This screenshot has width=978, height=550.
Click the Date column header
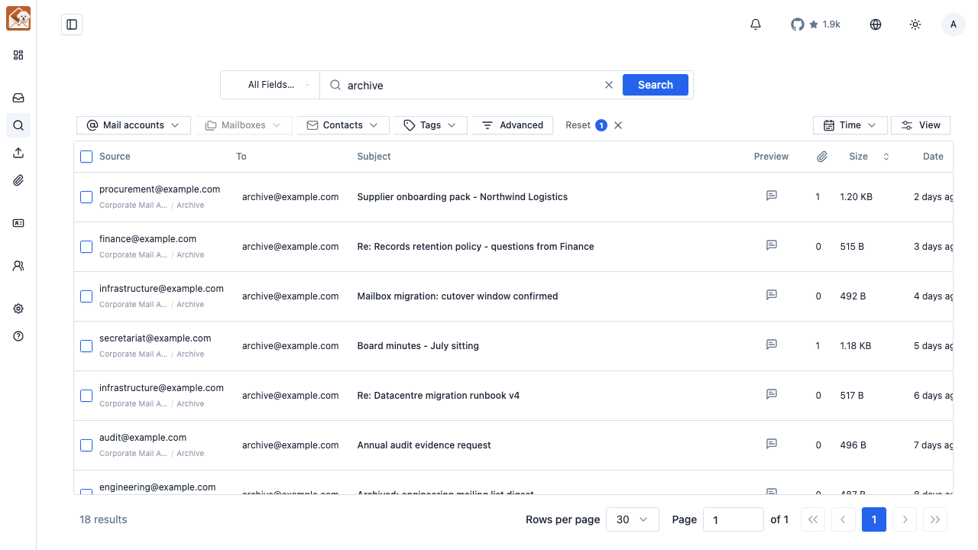click(933, 157)
